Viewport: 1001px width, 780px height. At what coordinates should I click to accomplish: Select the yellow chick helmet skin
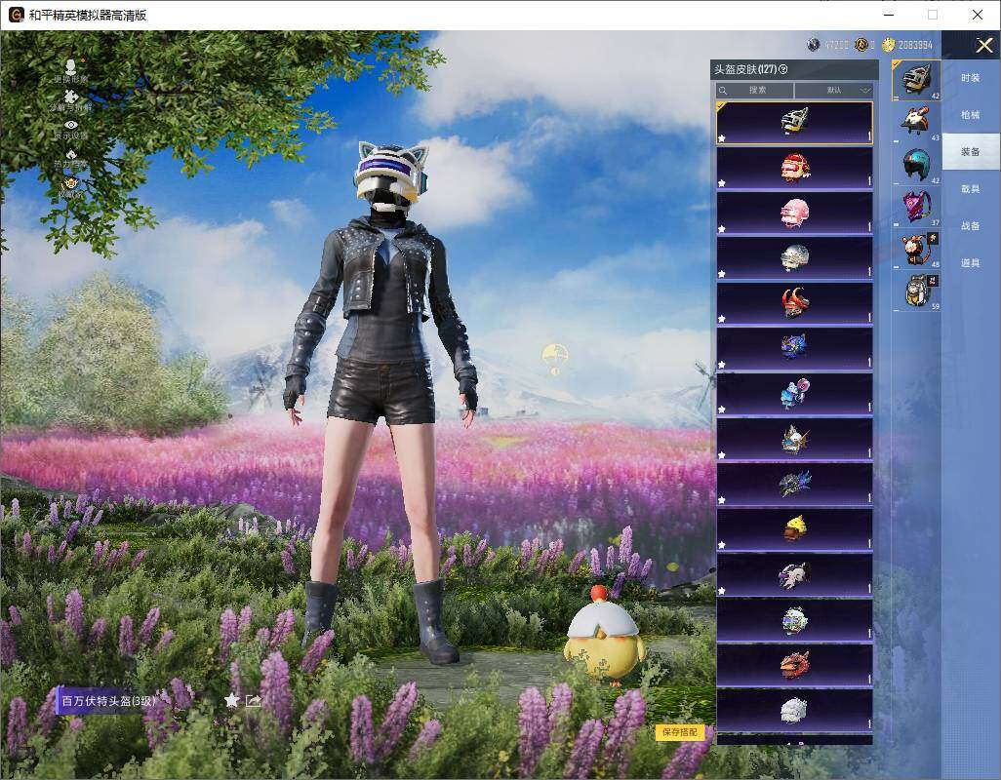click(794, 530)
